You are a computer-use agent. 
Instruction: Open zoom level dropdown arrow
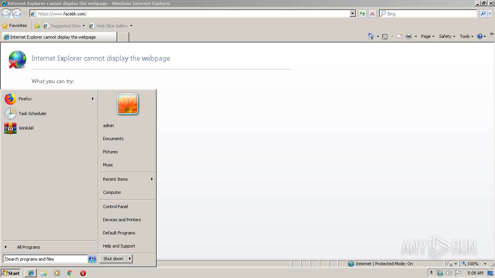coord(485,264)
